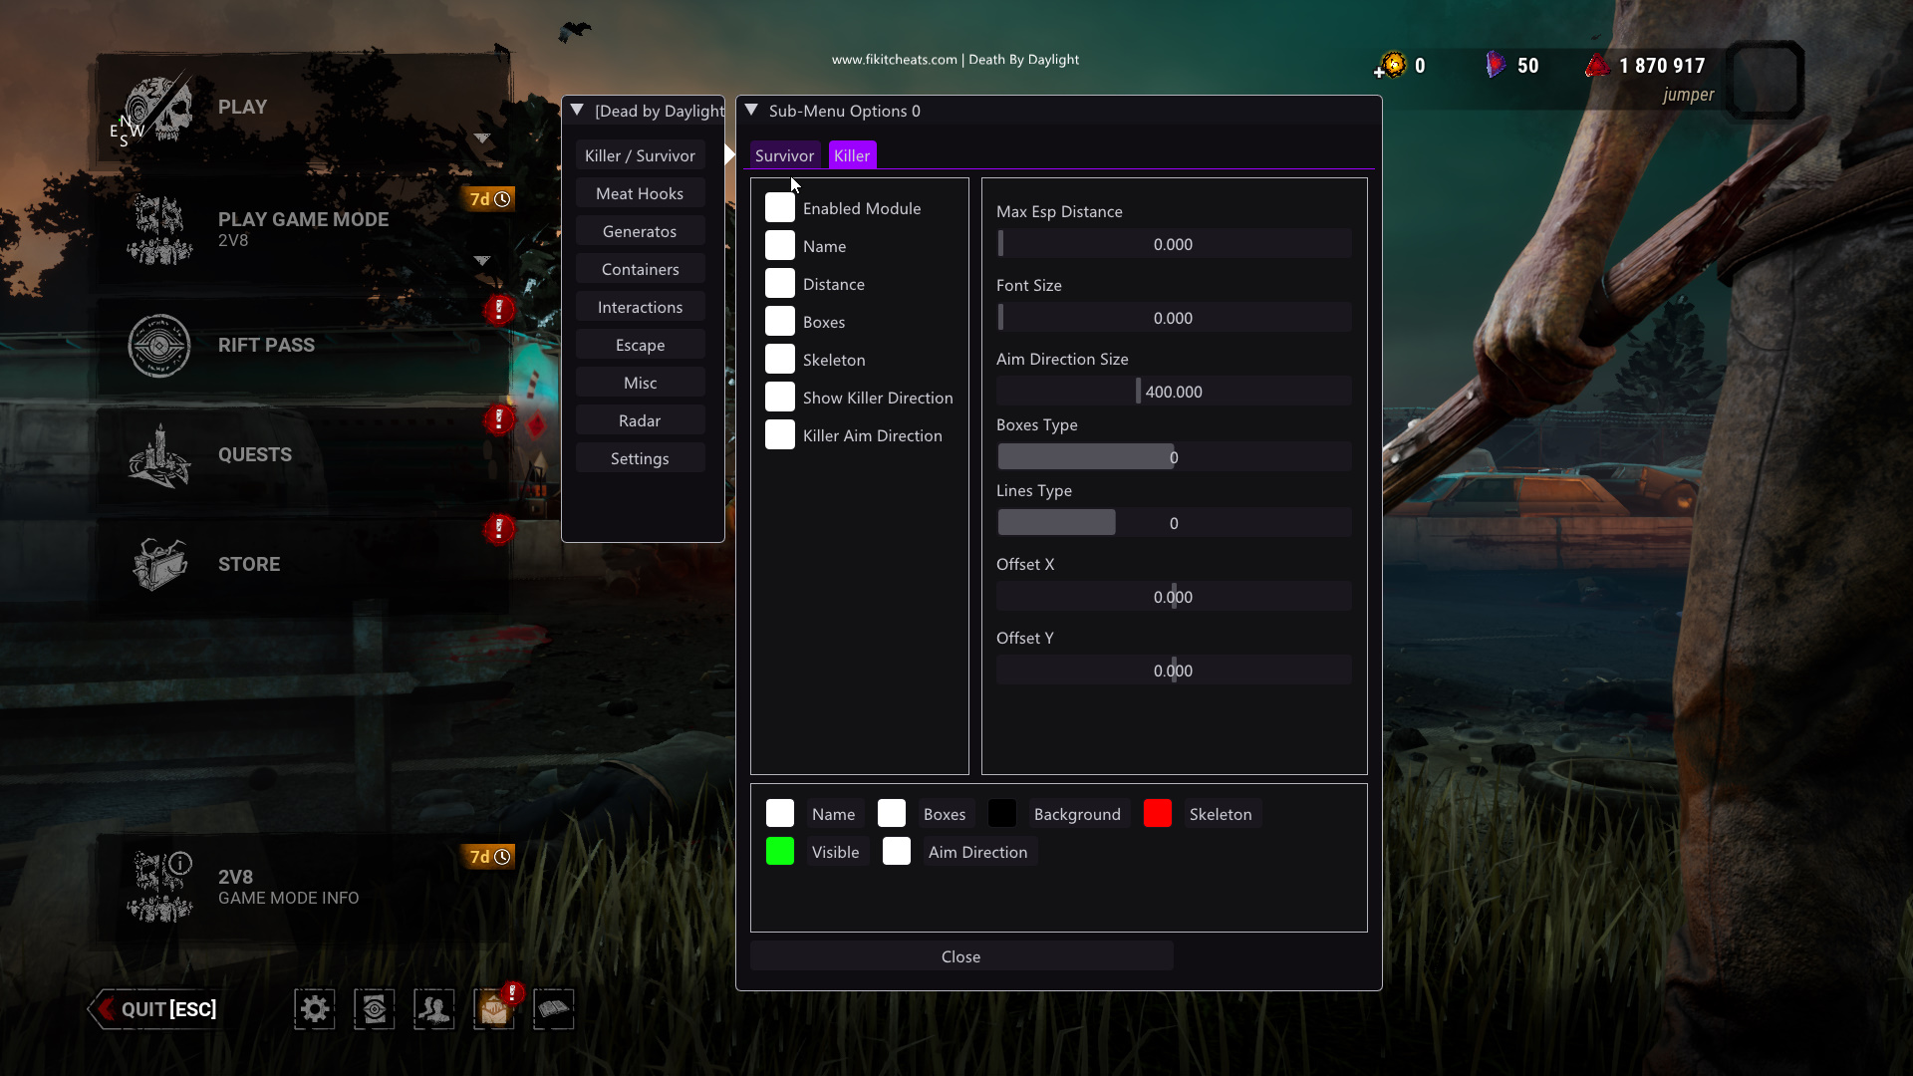Open settings gear icon in bottom bar
The image size is (1913, 1076).
click(x=315, y=1009)
